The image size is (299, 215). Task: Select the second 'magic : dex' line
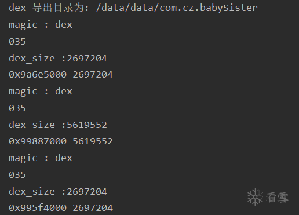click(x=41, y=92)
